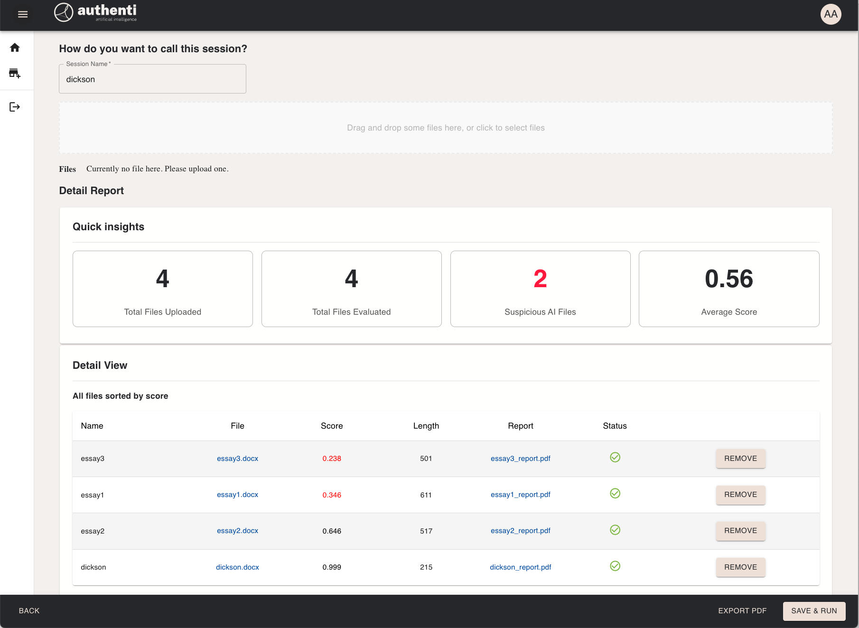Click the authenti logo
This screenshot has width=859, height=628.
pyautogui.click(x=95, y=12)
